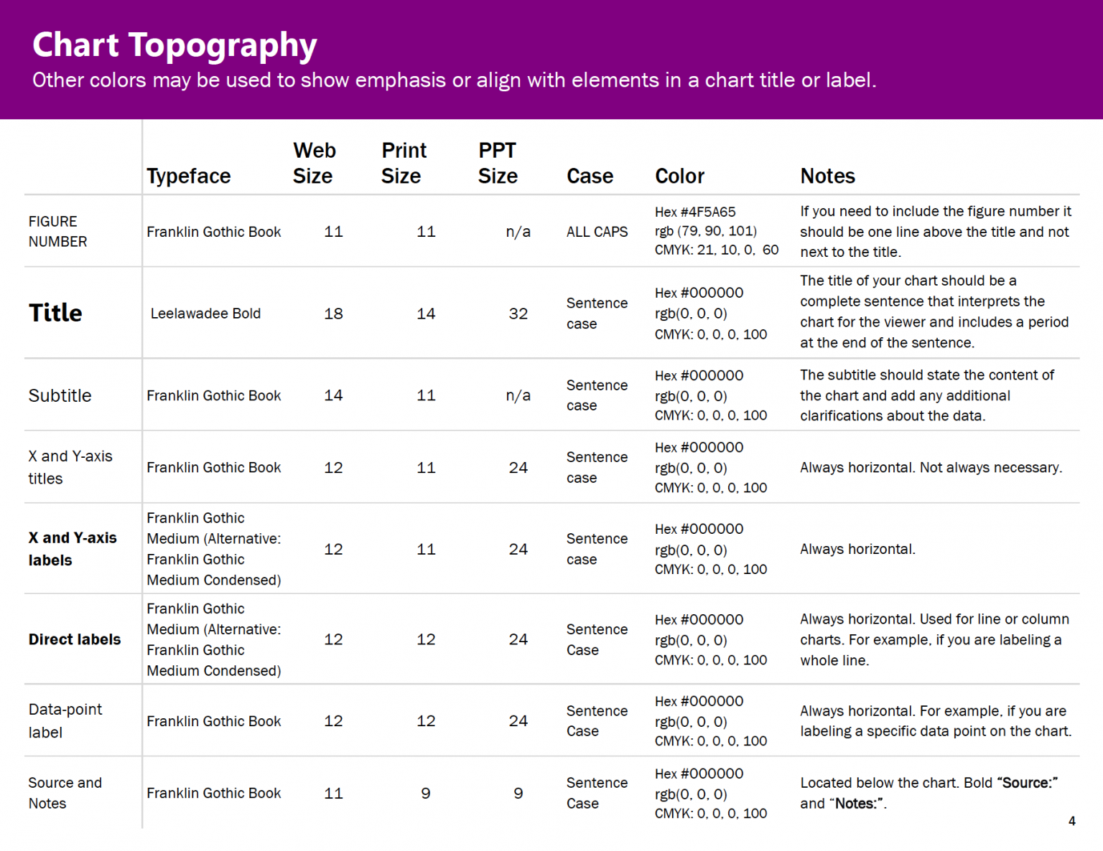Screen dimensions: 1103x851
Task: Select the Source and Notes row label
Action: (x=65, y=793)
